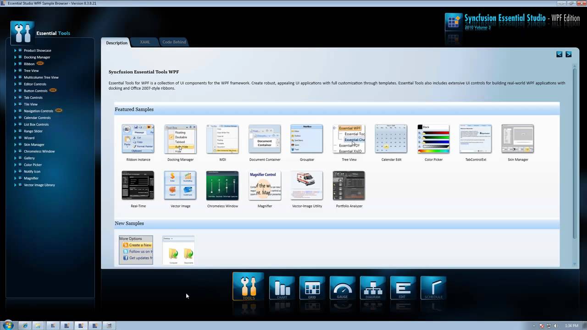Expand the Tab Controls tree node
This screenshot has height=330, width=587.
tap(15, 98)
